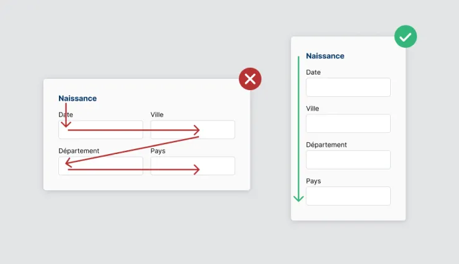Select the Département input in the single-column form
Viewport: 459px width, 264px height.
point(348,160)
